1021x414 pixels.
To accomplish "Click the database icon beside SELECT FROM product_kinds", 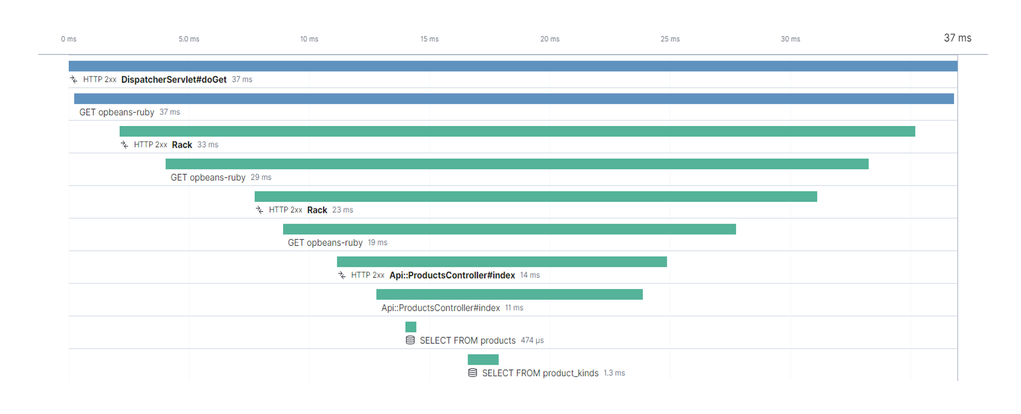I will (473, 373).
